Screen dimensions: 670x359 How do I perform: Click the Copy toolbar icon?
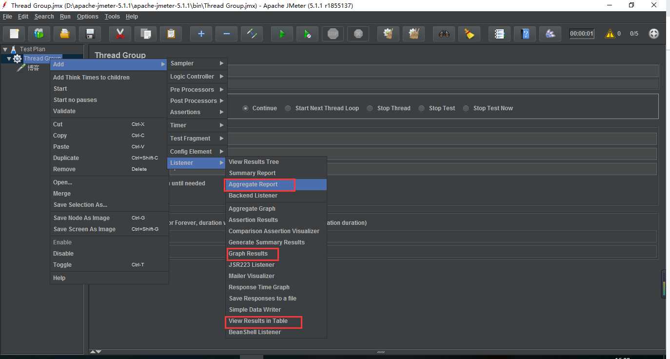pos(145,34)
